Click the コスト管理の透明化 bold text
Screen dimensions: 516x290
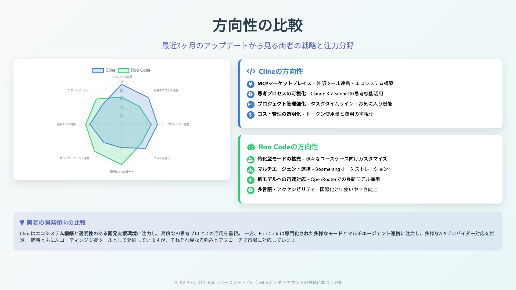tap(279, 114)
